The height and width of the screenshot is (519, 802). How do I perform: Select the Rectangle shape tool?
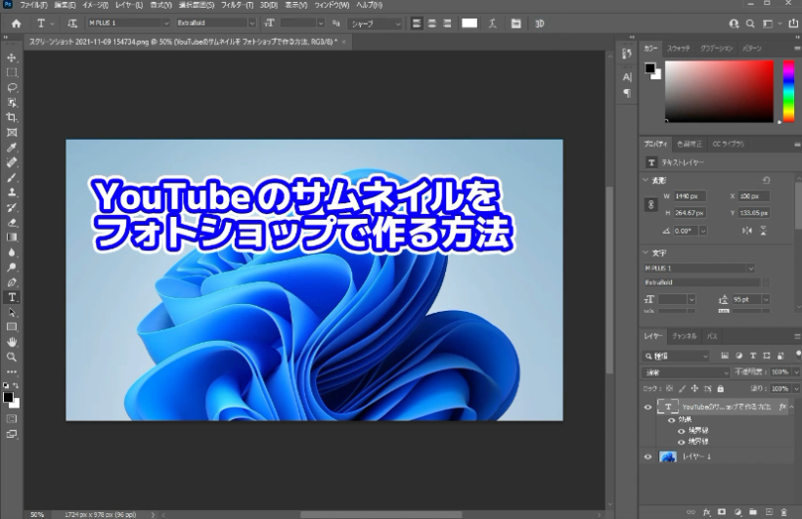[x=12, y=327]
